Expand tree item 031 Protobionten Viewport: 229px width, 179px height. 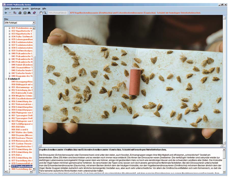[x=10, y=28]
